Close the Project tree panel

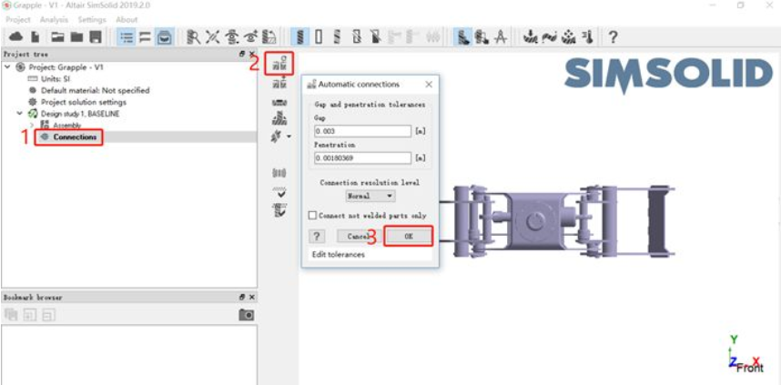click(251, 54)
